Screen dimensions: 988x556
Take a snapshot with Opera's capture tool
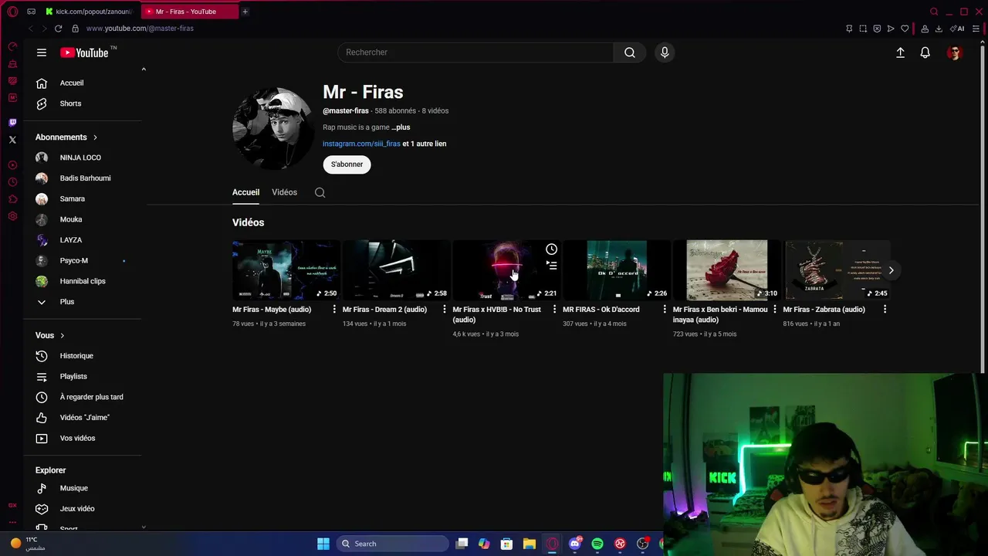[863, 29]
